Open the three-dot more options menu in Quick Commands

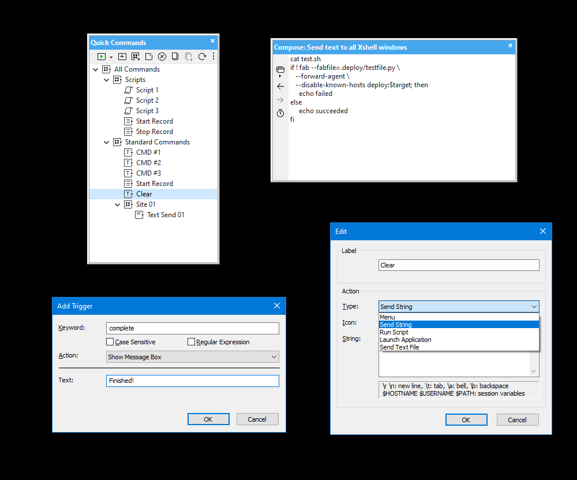click(213, 56)
